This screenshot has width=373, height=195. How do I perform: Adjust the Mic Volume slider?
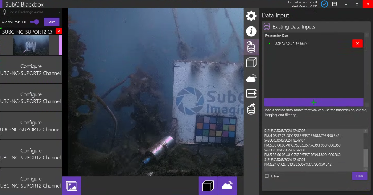pos(35,22)
